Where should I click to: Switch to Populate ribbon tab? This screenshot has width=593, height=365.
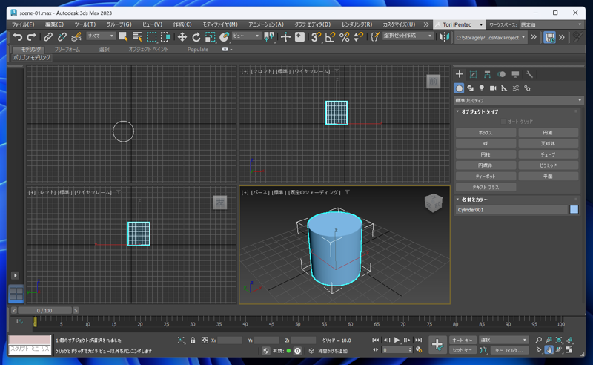[198, 50]
